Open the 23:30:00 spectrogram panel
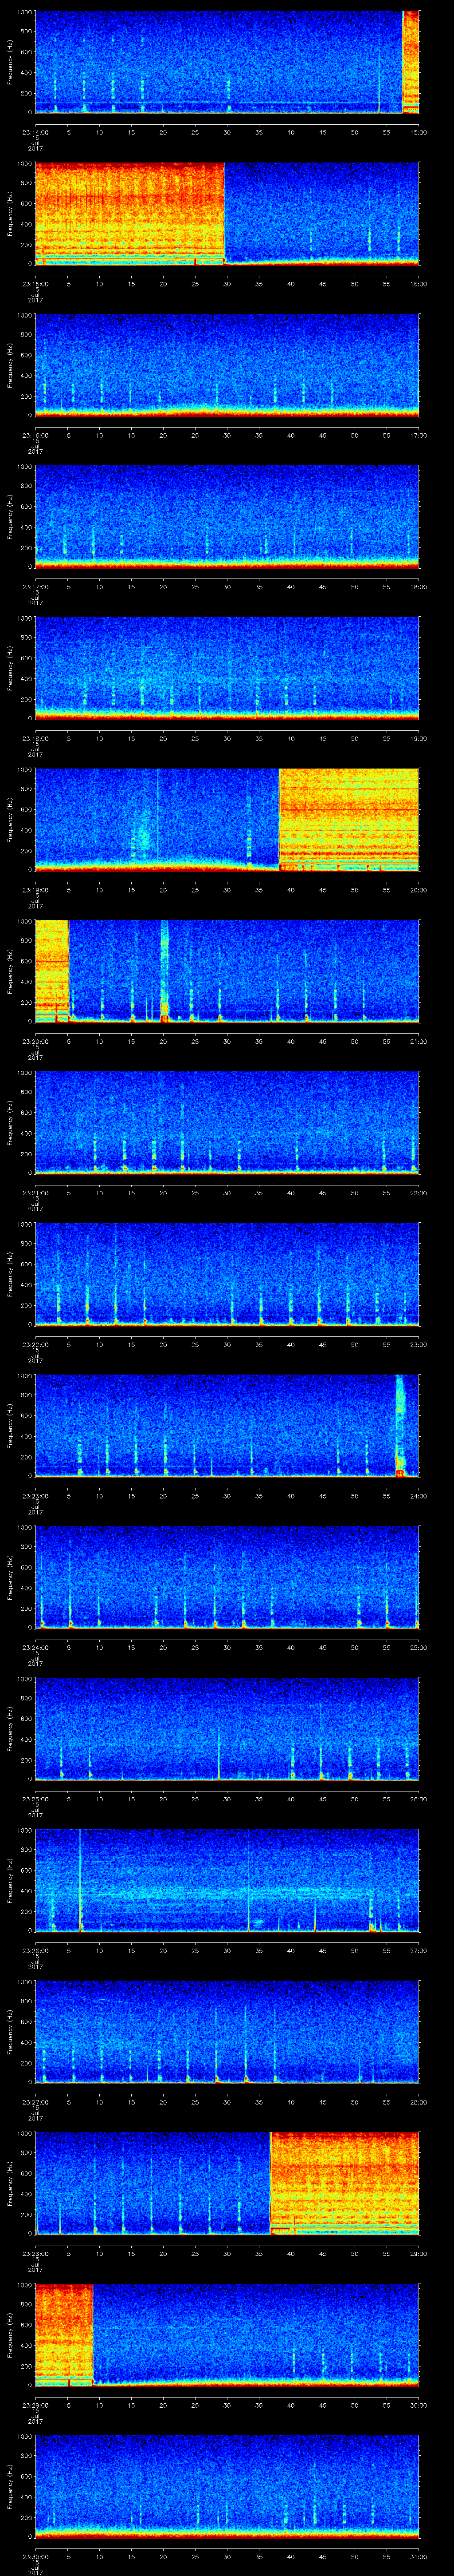This screenshot has width=454, height=2576. (x=227, y=2485)
